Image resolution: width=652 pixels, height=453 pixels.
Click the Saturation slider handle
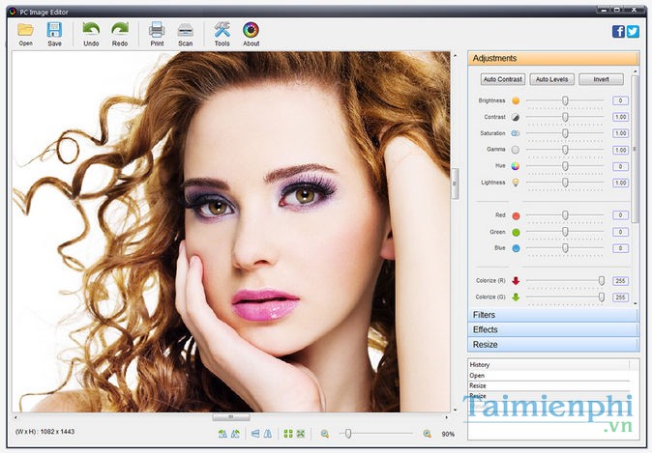click(565, 133)
